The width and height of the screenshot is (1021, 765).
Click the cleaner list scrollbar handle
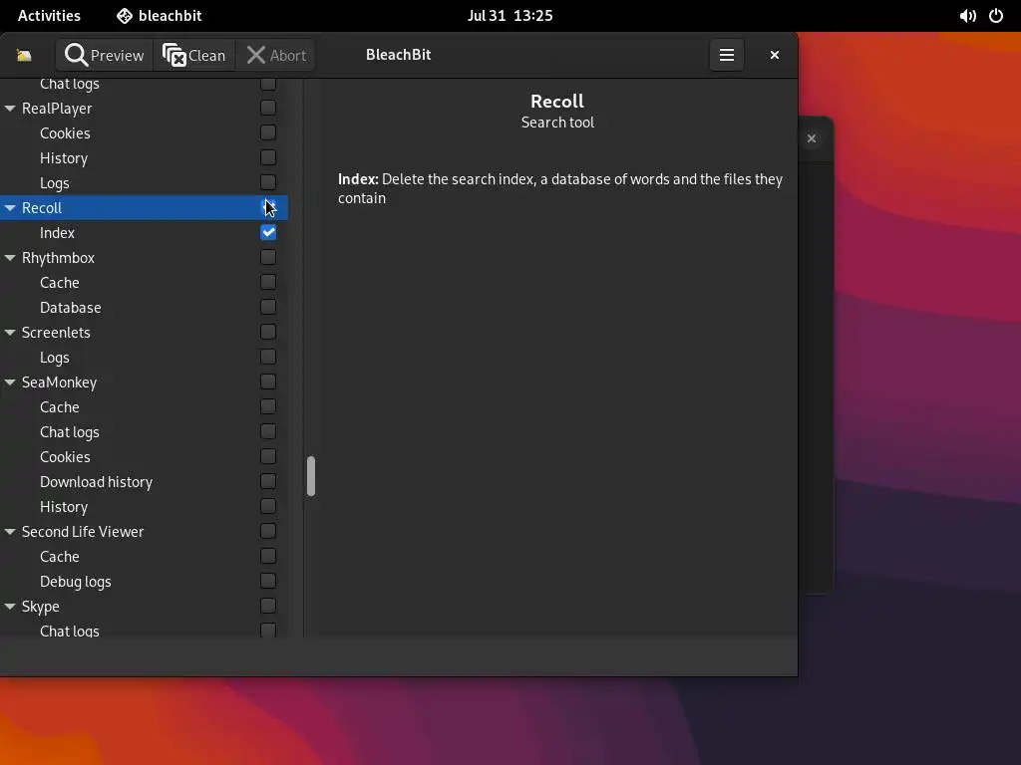pos(311,476)
